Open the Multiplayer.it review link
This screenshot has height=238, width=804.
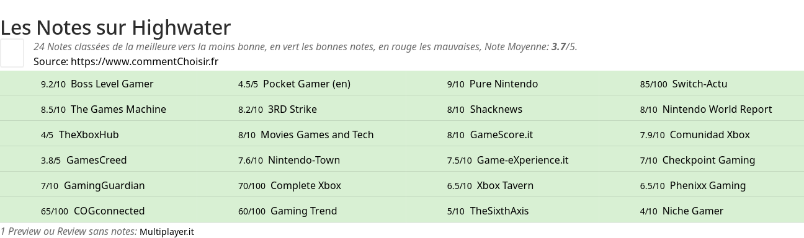(167, 232)
